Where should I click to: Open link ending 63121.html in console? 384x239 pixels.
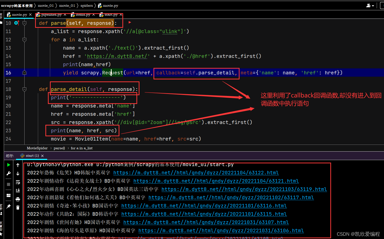(216, 181)
